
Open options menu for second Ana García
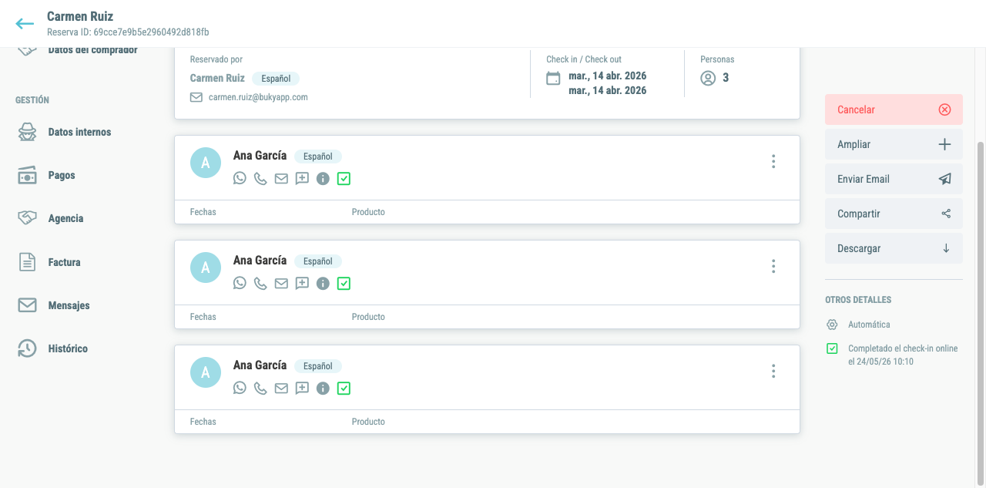coord(773,266)
